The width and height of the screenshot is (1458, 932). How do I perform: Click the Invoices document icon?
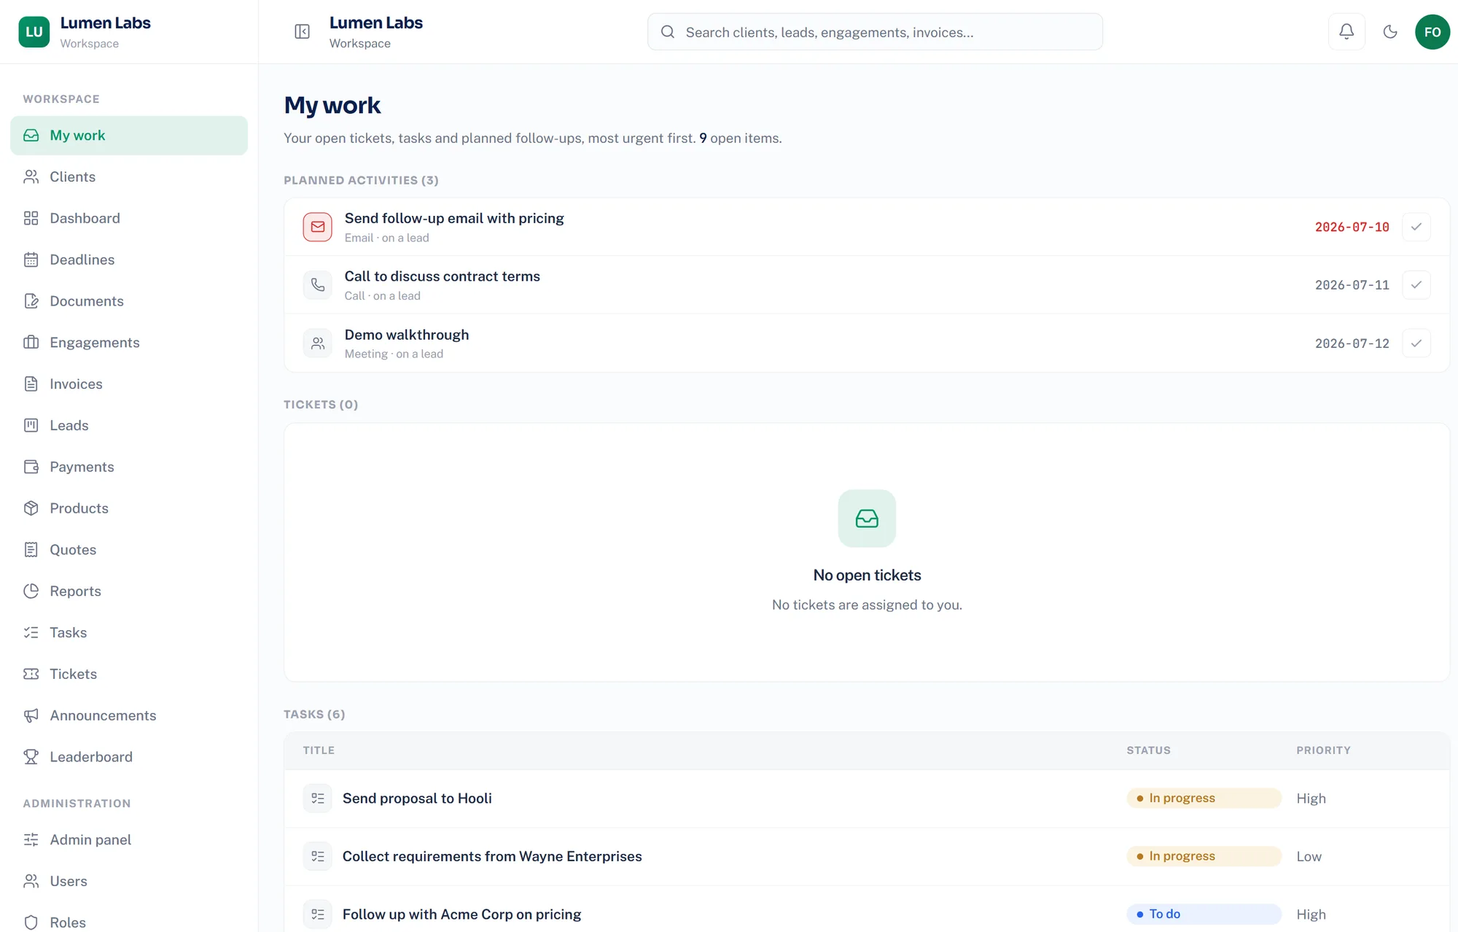coord(31,384)
